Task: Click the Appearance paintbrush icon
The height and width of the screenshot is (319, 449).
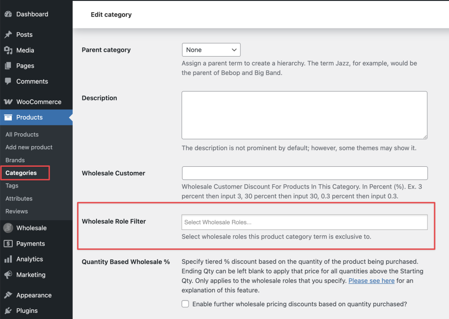Action: 8,295
